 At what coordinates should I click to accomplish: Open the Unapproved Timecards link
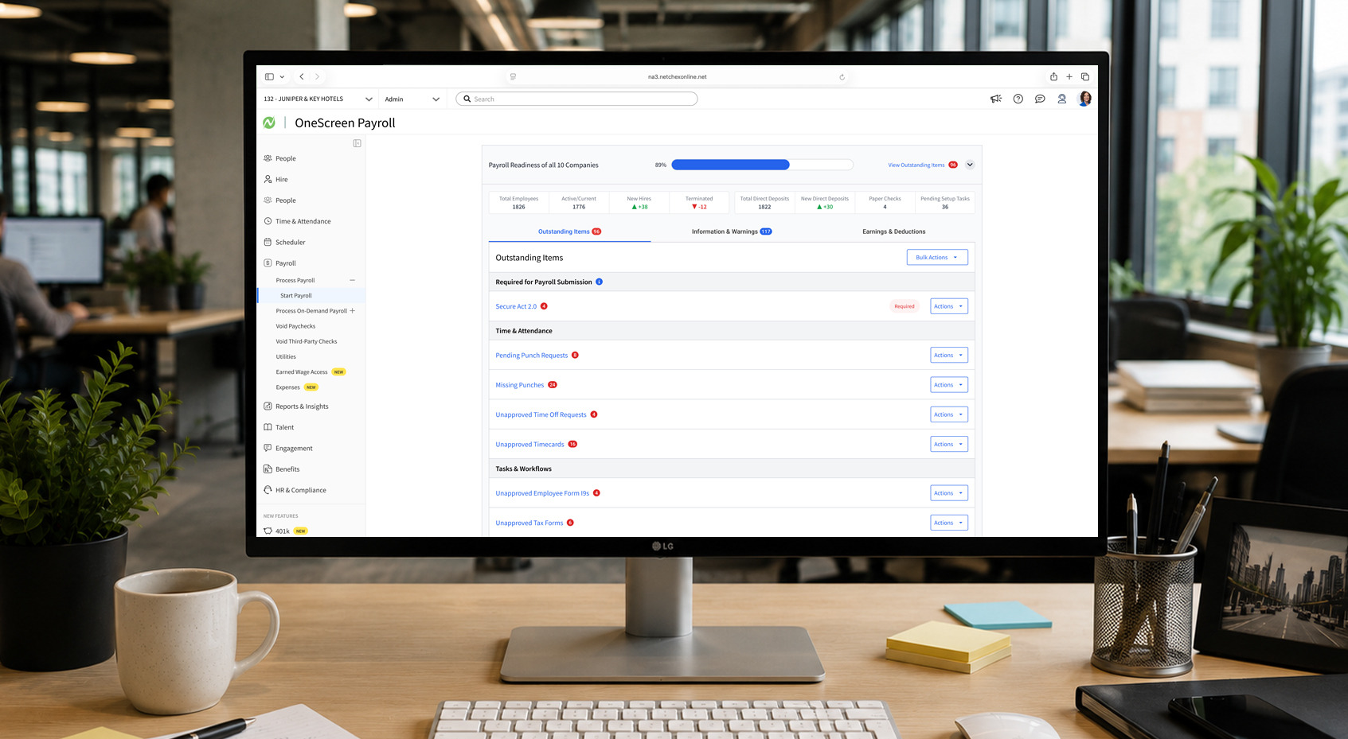pyautogui.click(x=529, y=445)
